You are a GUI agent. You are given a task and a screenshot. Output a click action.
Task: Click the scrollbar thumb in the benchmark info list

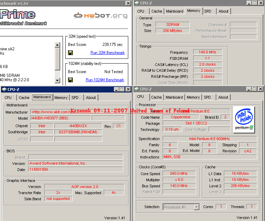(x=57, y=59)
